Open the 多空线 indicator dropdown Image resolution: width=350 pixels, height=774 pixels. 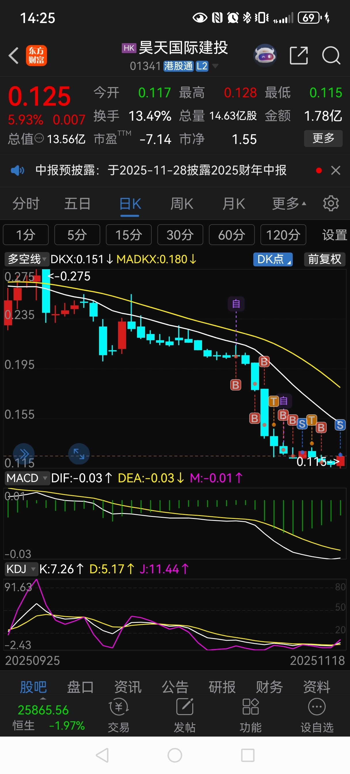(x=26, y=259)
